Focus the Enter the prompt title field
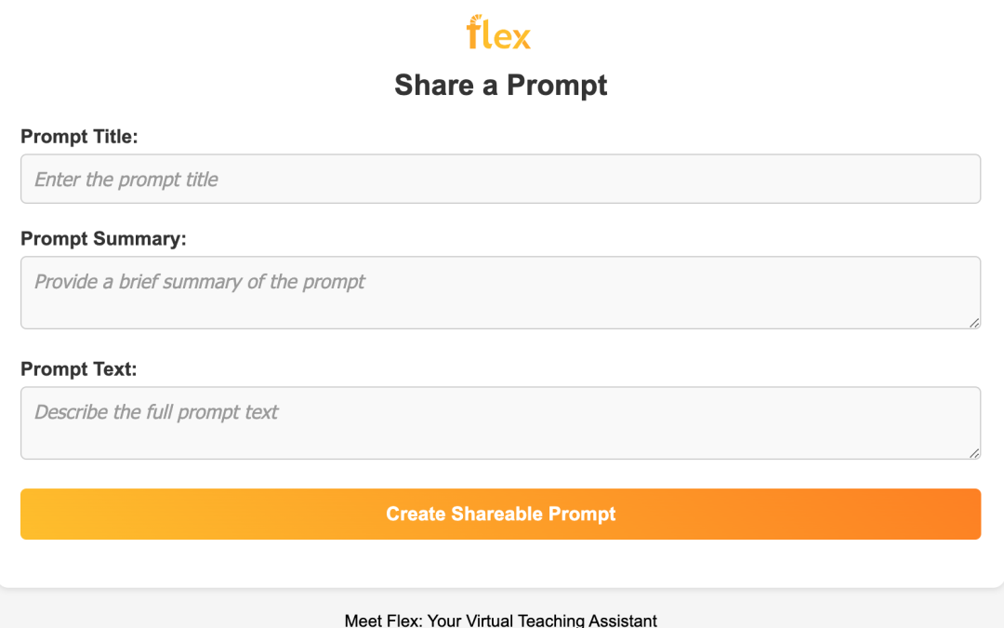 pyautogui.click(x=500, y=179)
